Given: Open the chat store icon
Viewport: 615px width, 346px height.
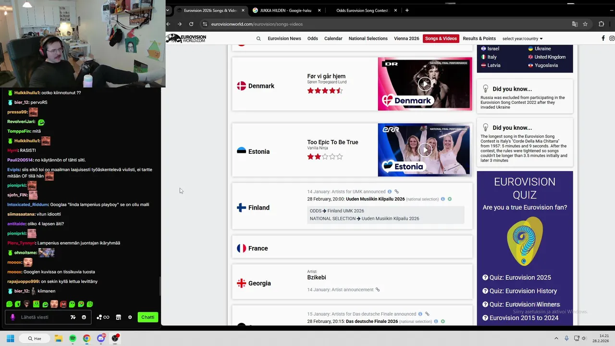Looking at the screenshot, I should [x=118, y=317].
